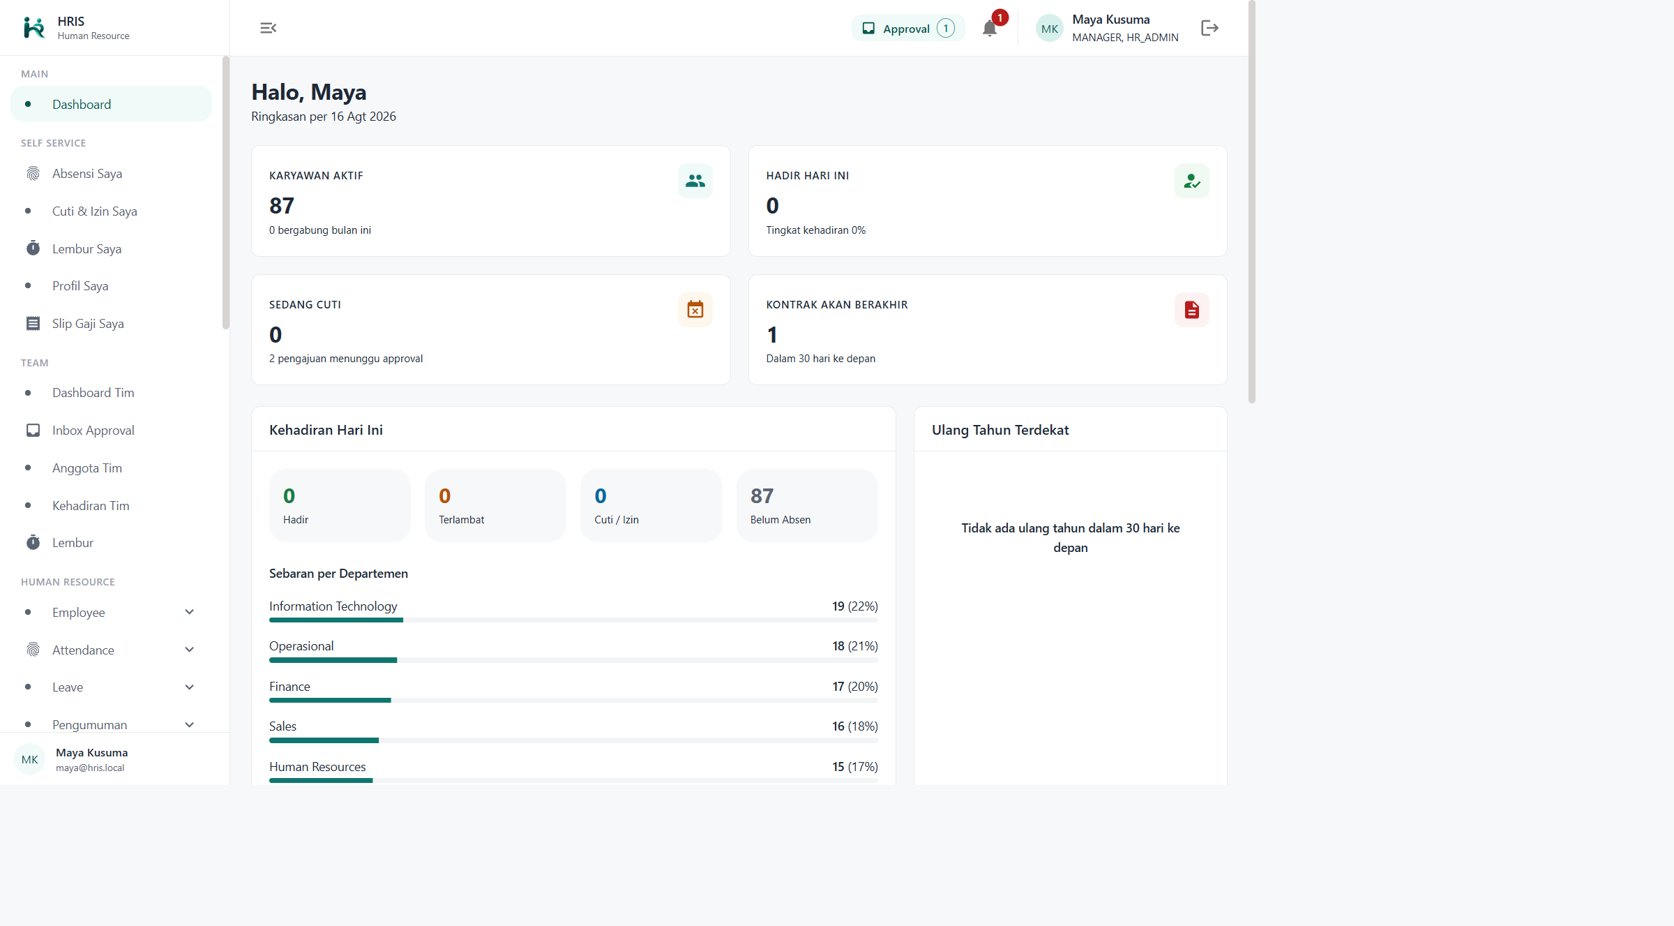This screenshot has height=926, width=1674.
Task: Click the Belum Absen count tile
Action: tap(806, 505)
